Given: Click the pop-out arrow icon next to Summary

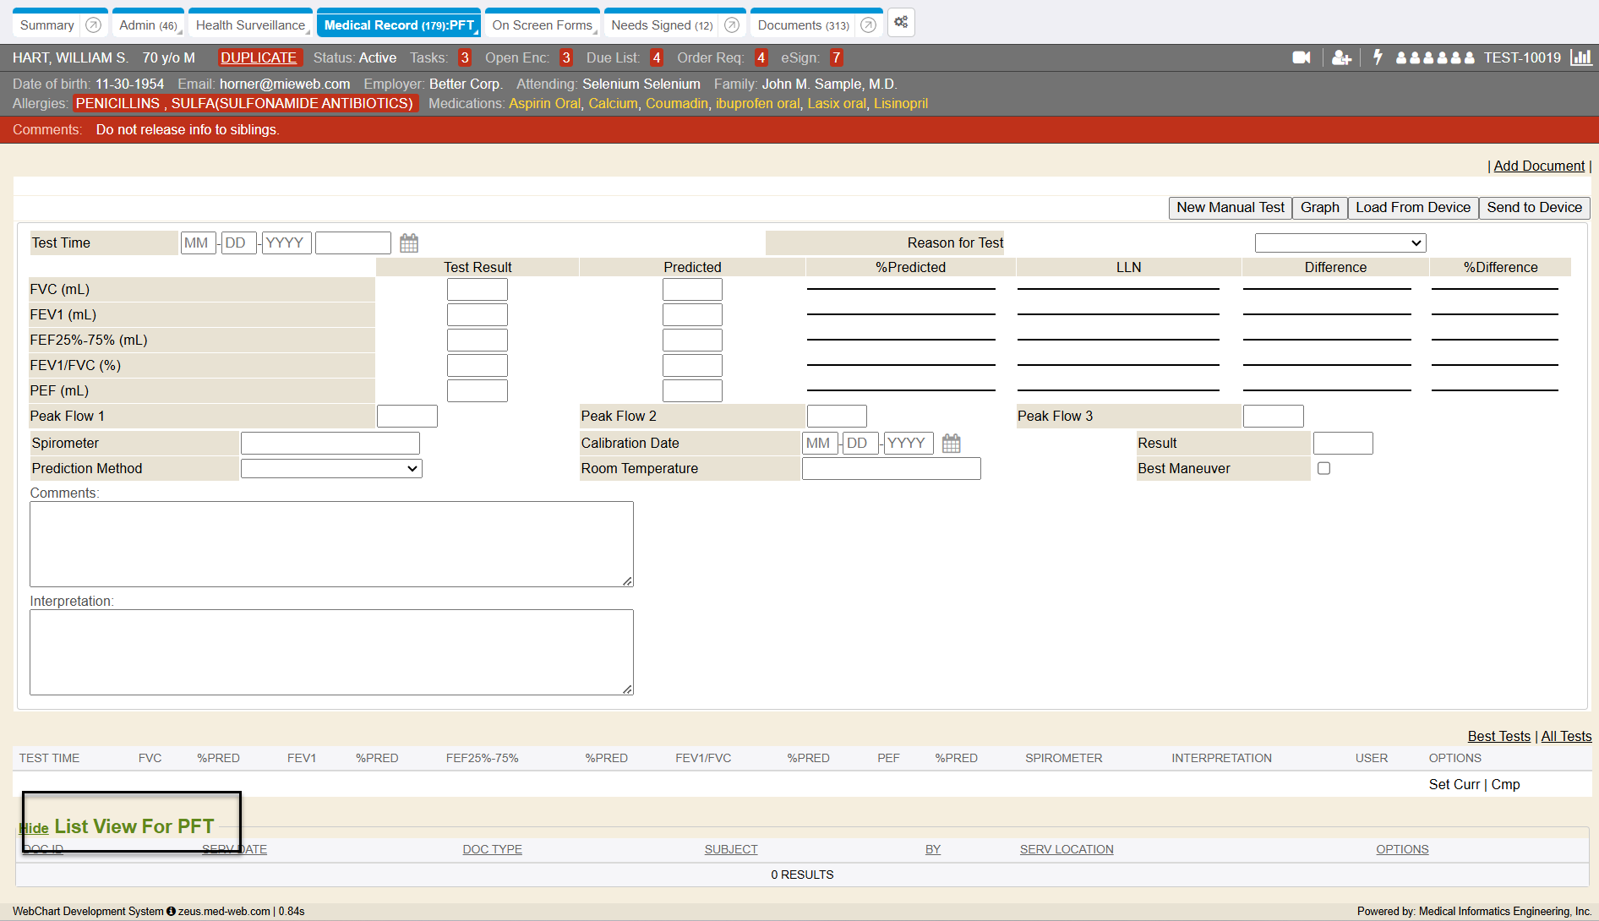Looking at the screenshot, I should pyautogui.click(x=94, y=25).
